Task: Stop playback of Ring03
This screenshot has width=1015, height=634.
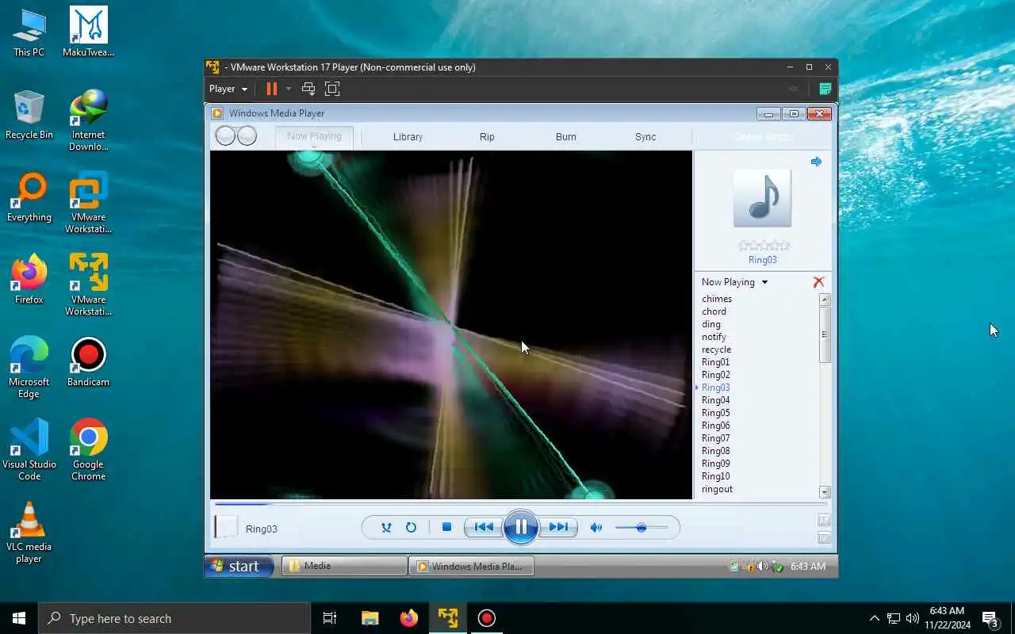Action: click(x=446, y=527)
